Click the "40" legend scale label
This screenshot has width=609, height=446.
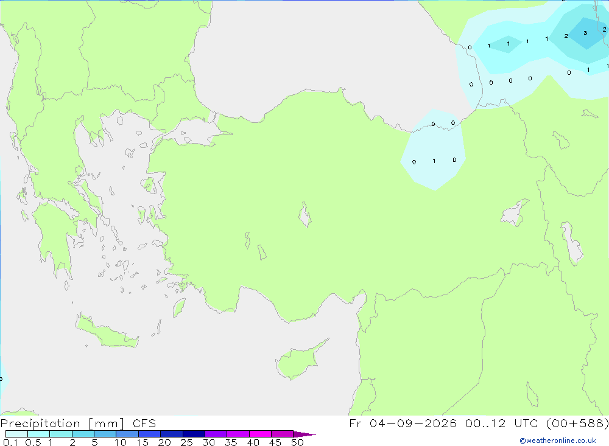point(253,442)
